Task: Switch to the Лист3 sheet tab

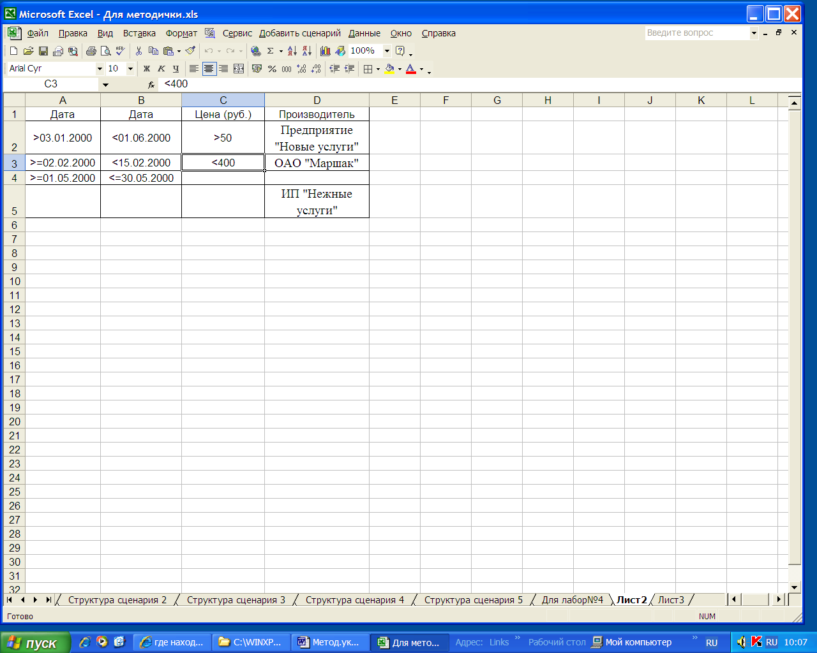Action: point(671,600)
